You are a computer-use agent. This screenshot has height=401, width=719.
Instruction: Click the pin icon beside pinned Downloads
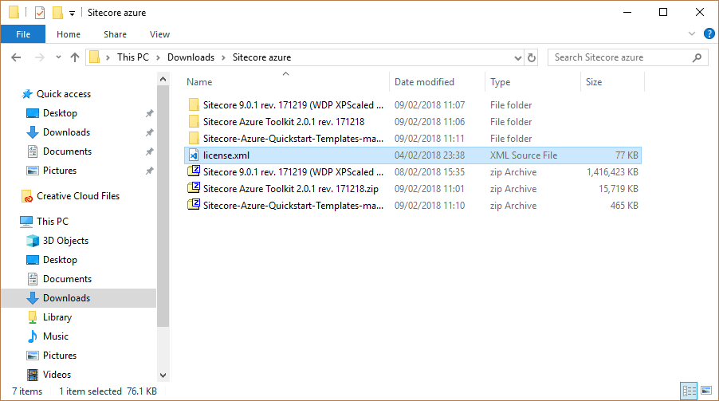[150, 132]
